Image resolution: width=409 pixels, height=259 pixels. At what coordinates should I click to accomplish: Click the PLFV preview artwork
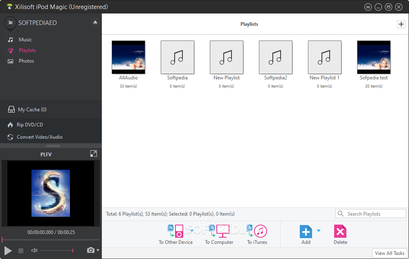coord(51,193)
